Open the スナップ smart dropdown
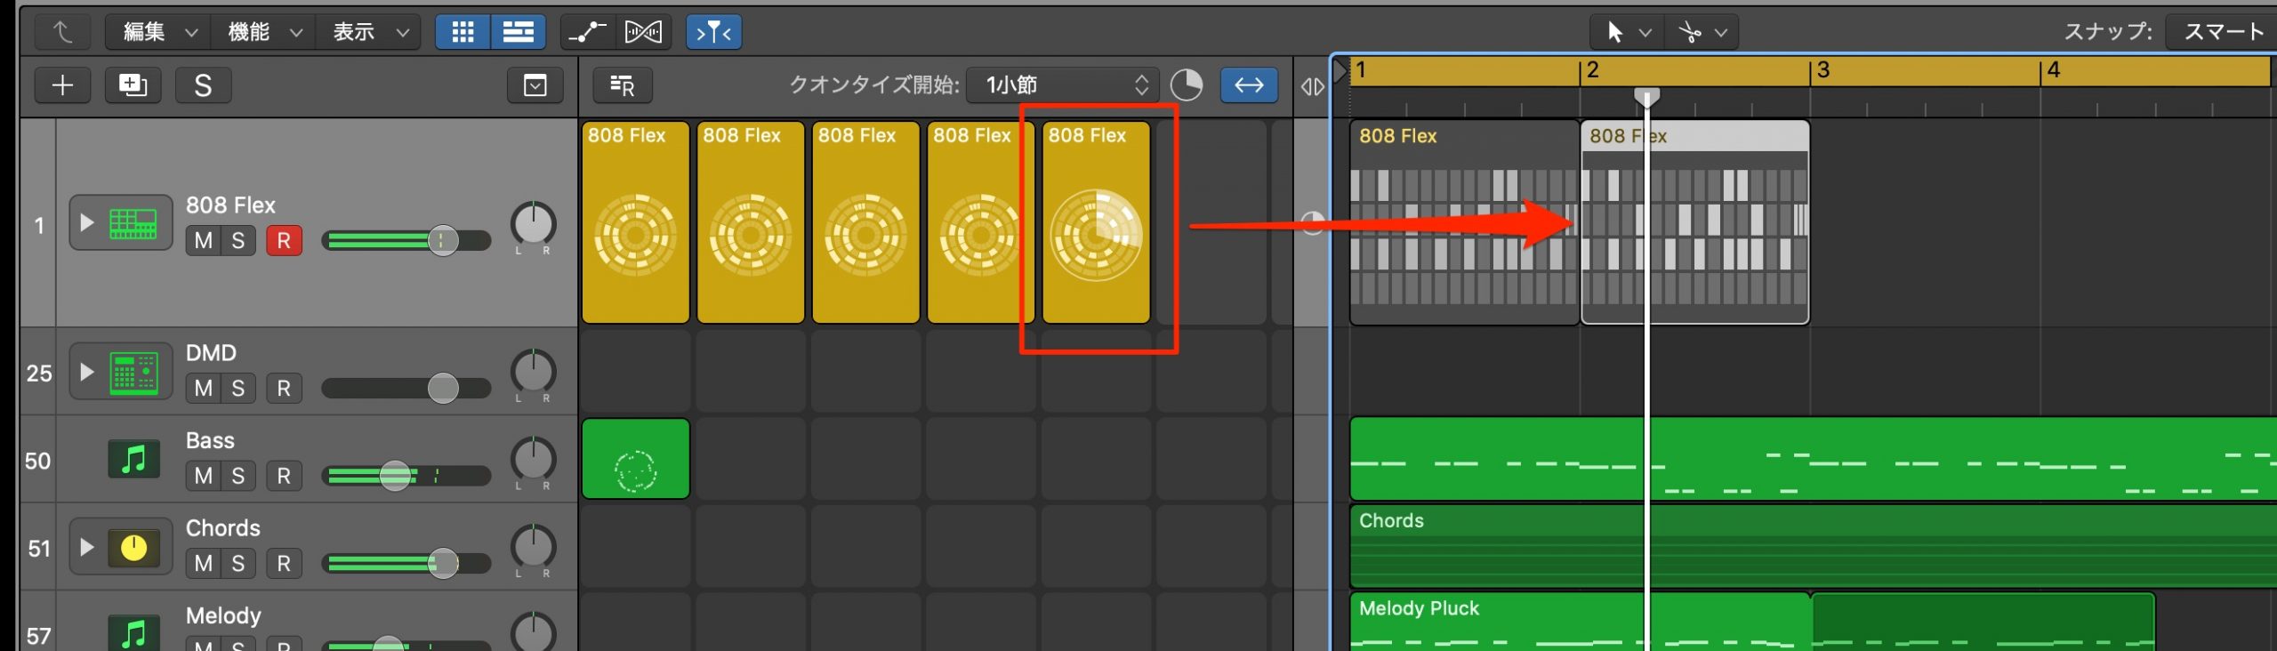 pos(2221,32)
